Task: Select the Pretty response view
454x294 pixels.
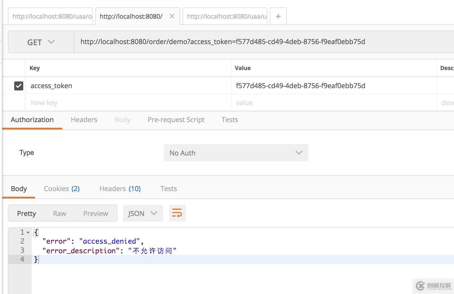Action: coord(26,213)
